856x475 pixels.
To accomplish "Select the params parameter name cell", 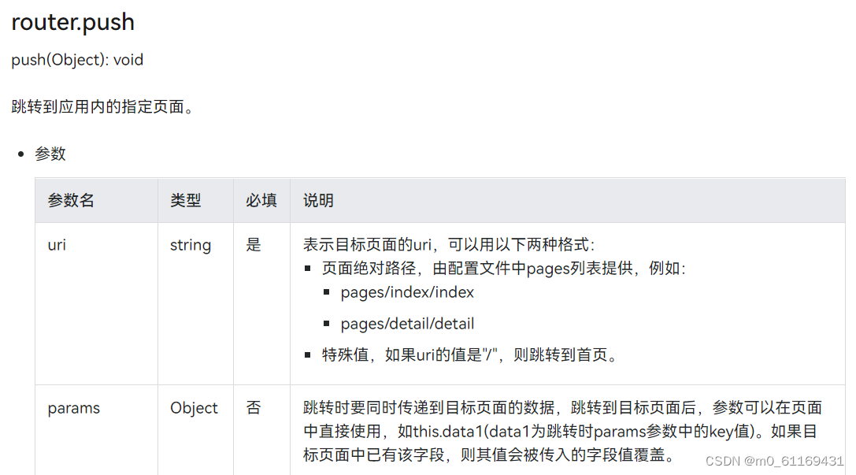I will coord(74,408).
